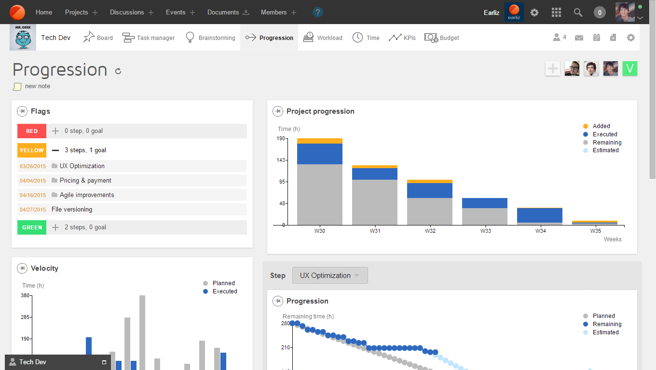656x370 pixels.
Task: Click the new note link
Action: point(37,86)
